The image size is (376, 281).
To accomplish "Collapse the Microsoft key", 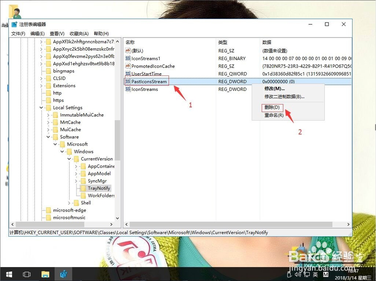I will coord(55,144).
